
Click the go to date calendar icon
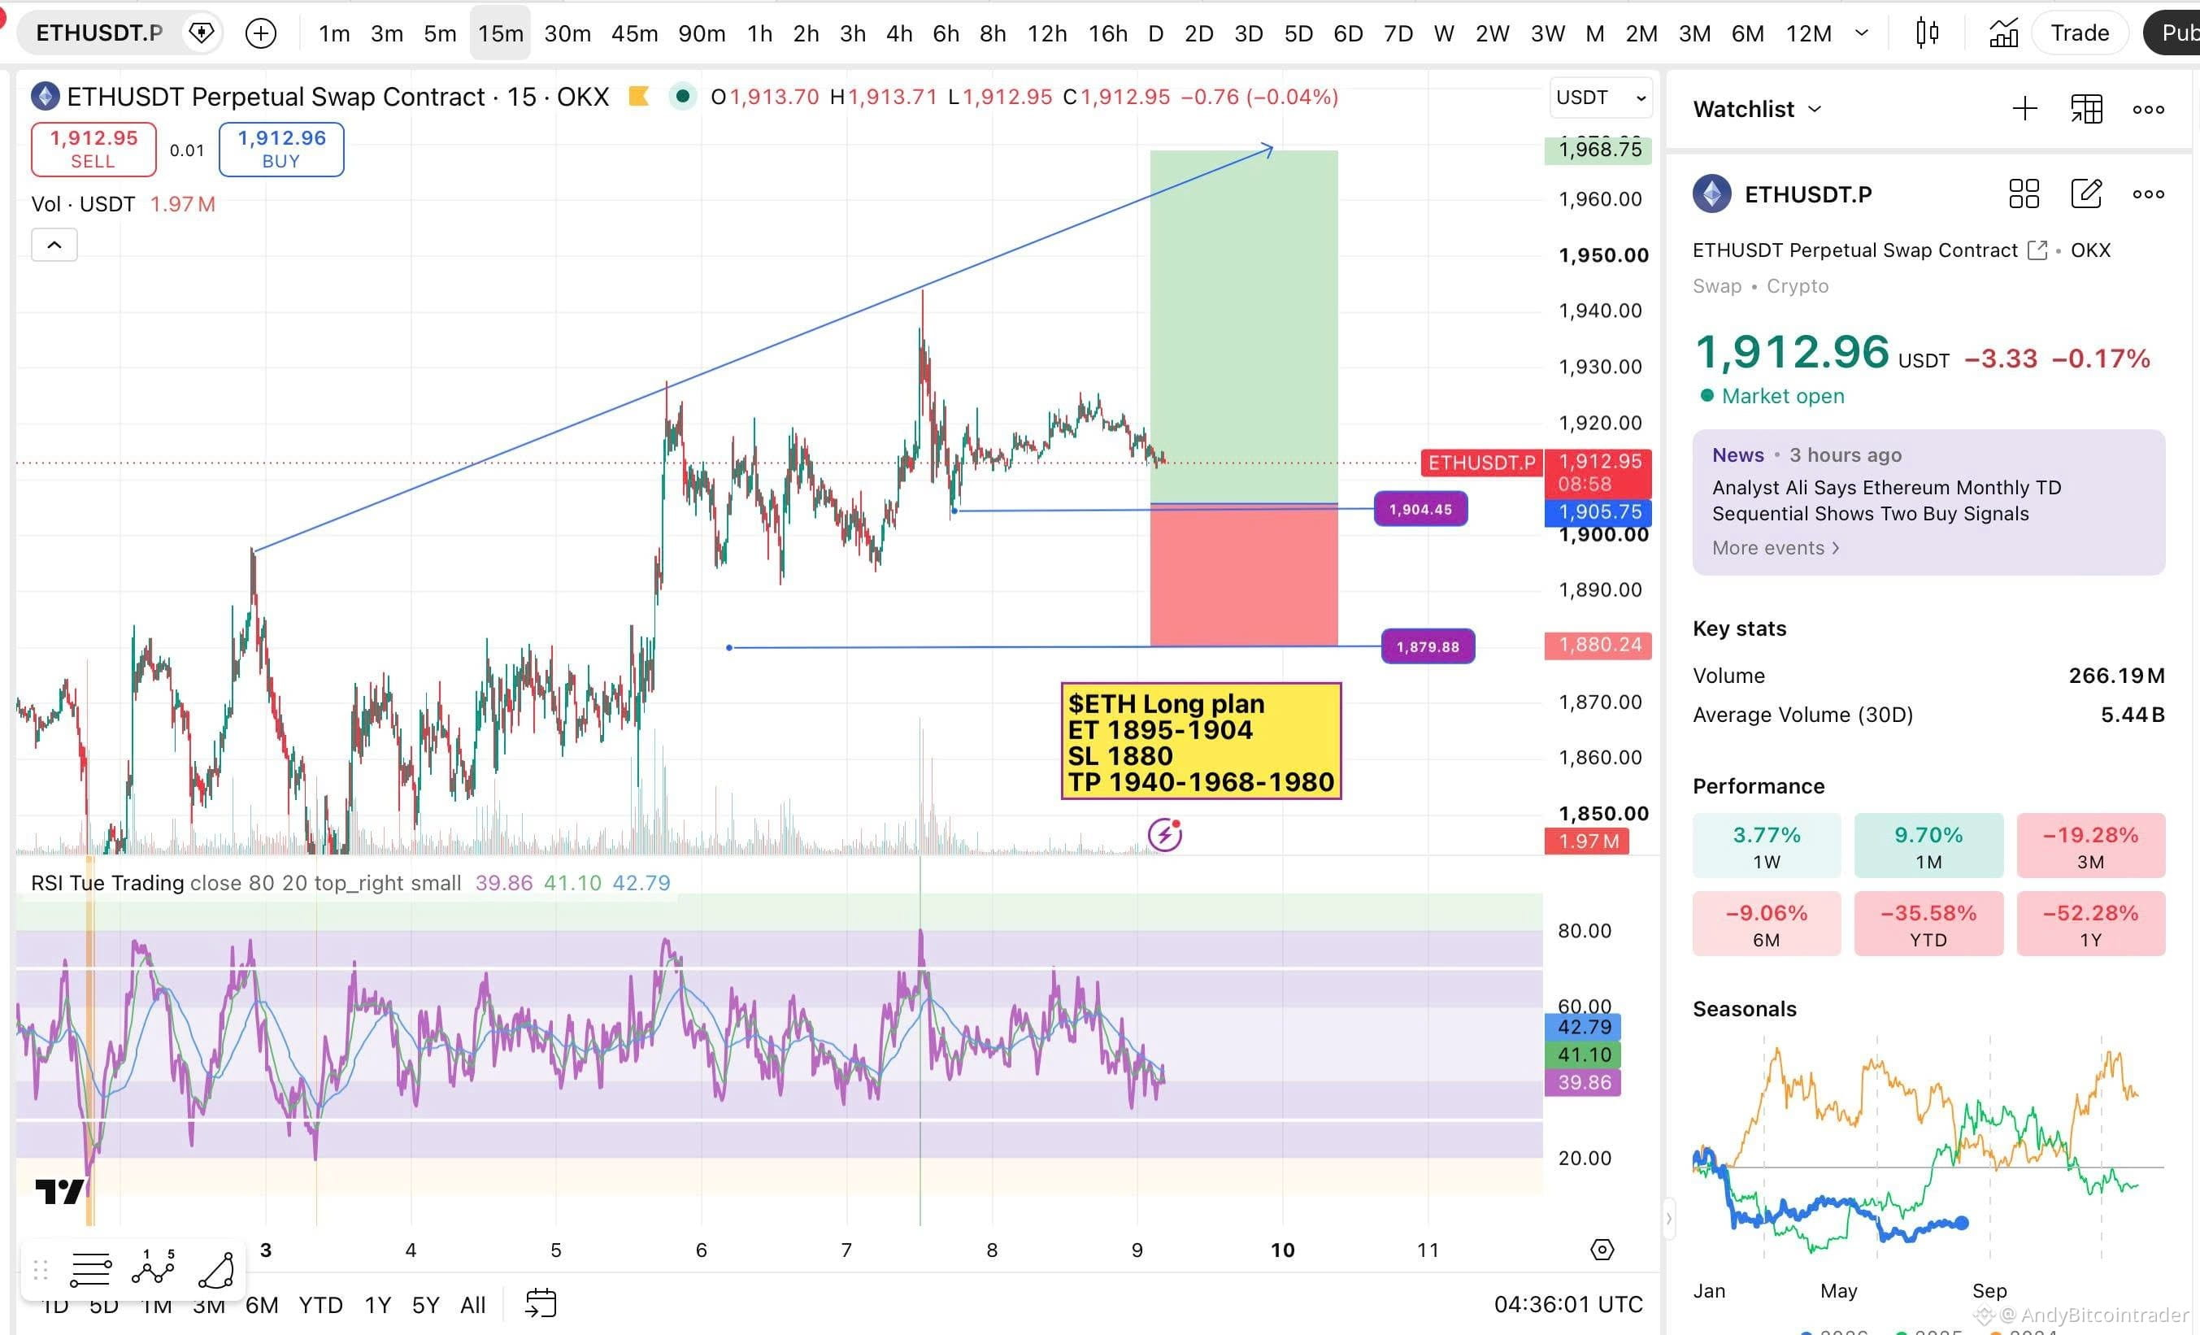540,1304
